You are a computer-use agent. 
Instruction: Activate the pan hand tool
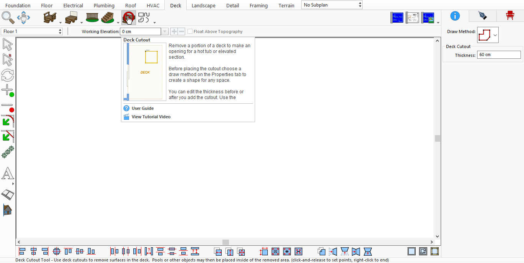[23, 18]
